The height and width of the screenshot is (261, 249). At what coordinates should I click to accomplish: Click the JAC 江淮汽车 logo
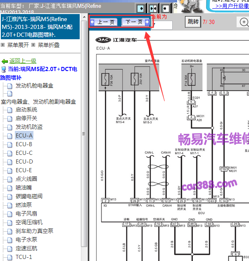pyautogui.click(x=116, y=40)
